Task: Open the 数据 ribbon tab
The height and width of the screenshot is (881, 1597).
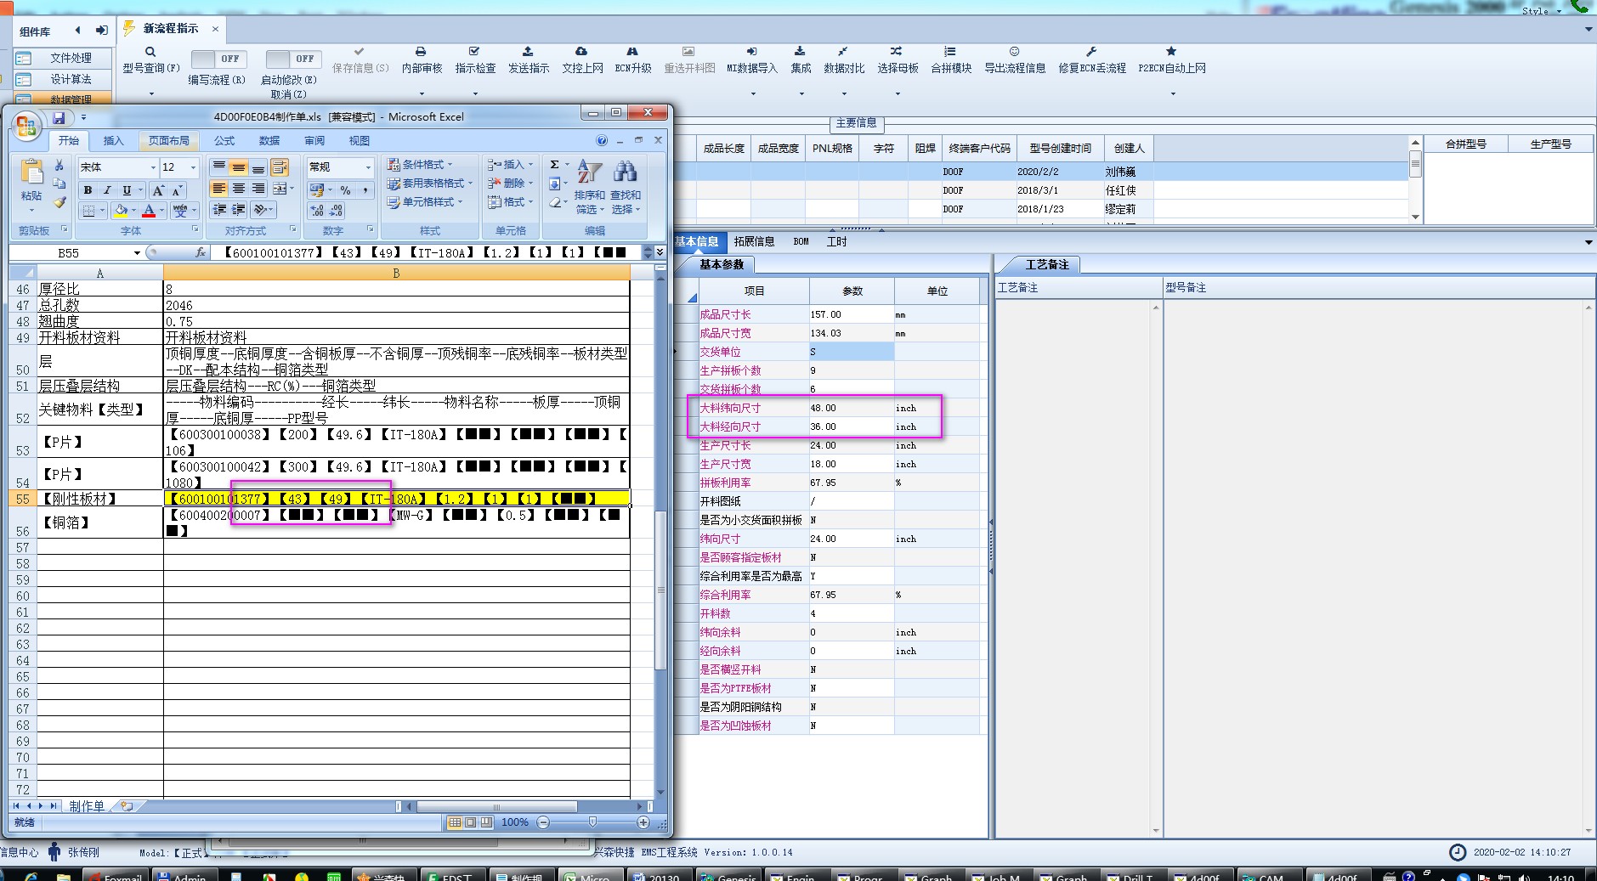Action: coord(269,141)
